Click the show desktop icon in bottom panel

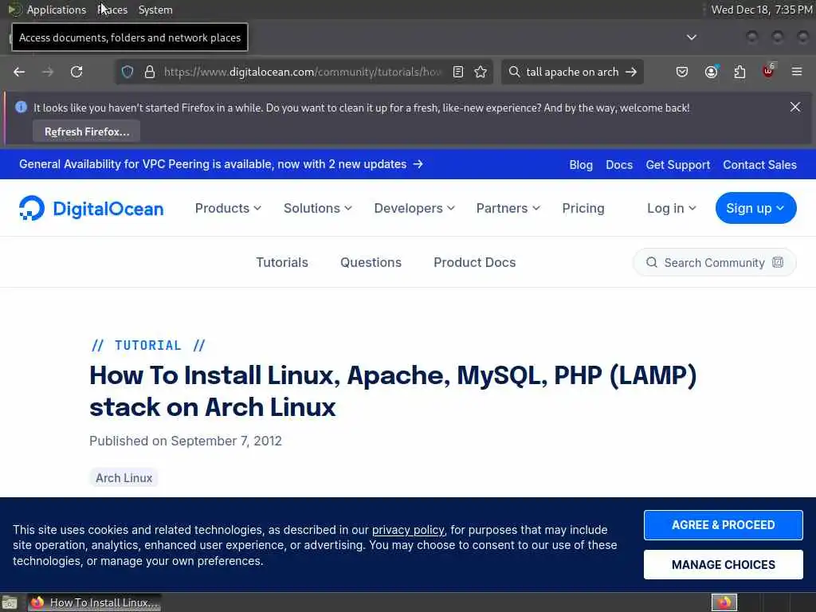tap(10, 602)
